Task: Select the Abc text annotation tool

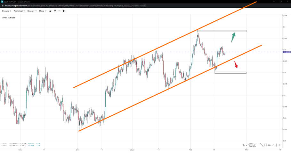Action: click(269, 145)
